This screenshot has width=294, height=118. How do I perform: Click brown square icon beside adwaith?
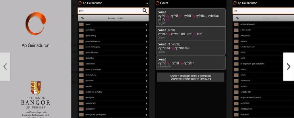[x=236, y=41]
